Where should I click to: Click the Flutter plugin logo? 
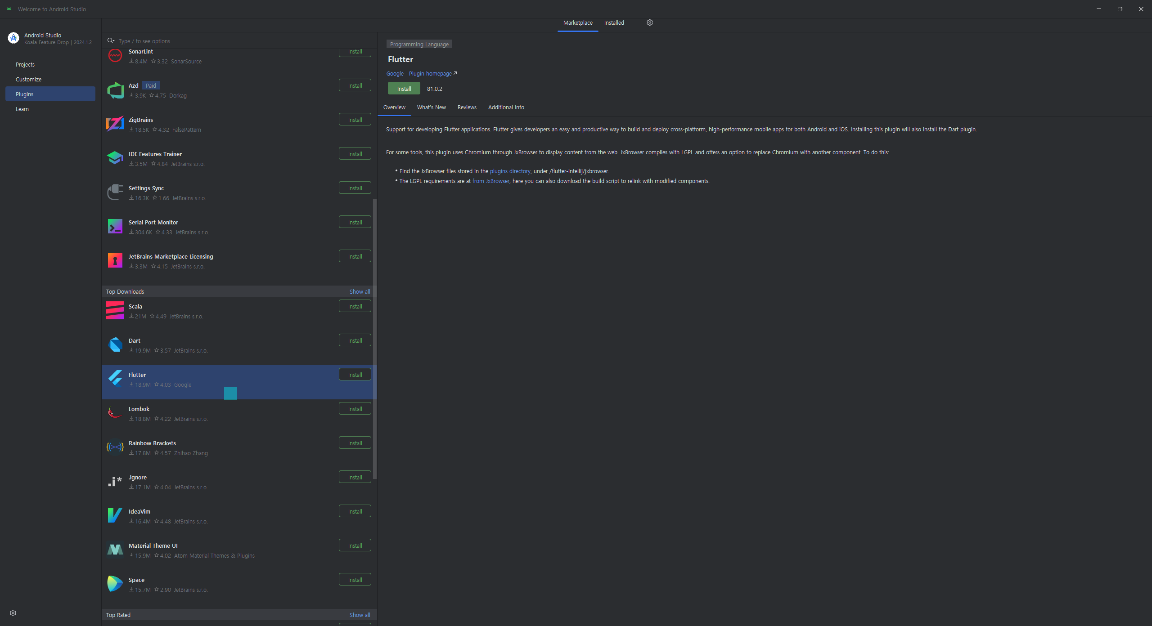[x=115, y=379]
